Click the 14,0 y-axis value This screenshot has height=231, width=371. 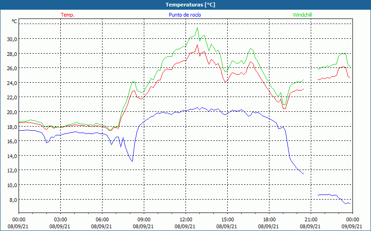pyautogui.click(x=12, y=156)
